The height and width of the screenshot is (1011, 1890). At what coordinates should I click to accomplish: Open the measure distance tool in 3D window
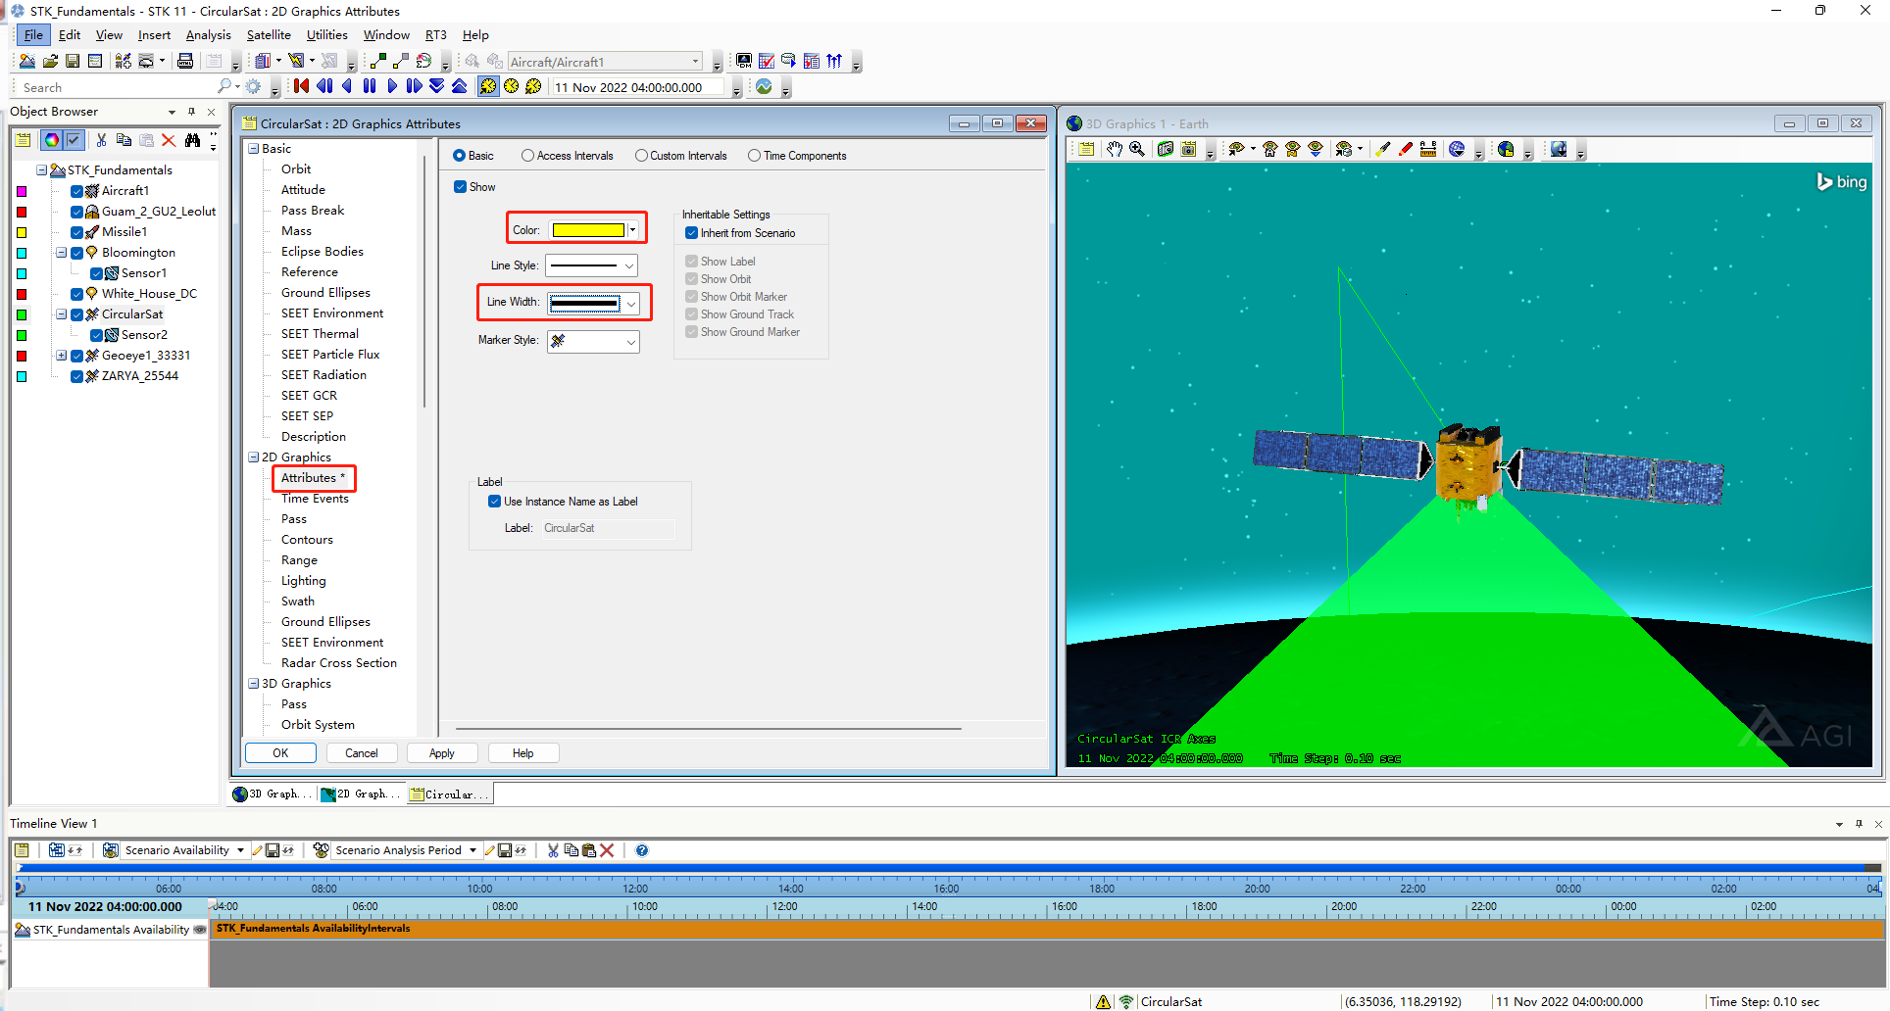pyautogui.click(x=1428, y=149)
